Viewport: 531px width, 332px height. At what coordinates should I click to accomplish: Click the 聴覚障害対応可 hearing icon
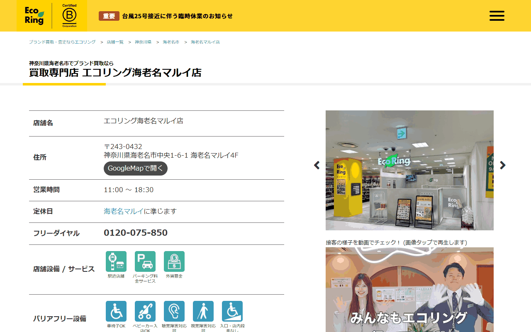coord(174,311)
